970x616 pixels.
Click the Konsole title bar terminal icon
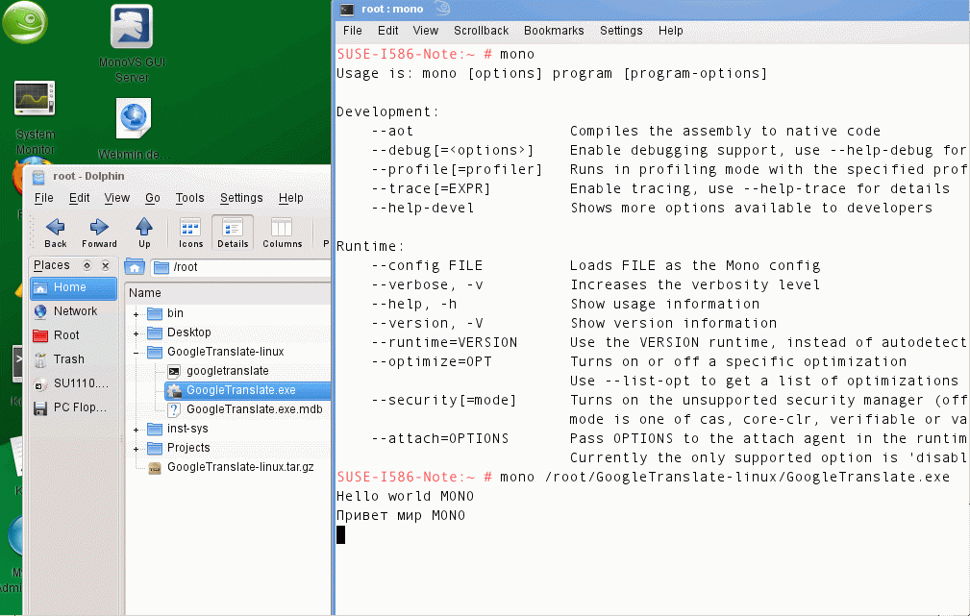[347, 10]
